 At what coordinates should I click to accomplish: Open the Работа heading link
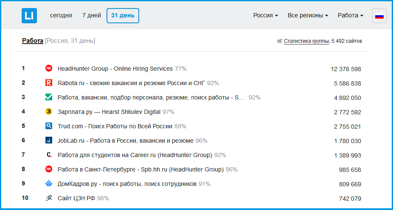coord(33,41)
